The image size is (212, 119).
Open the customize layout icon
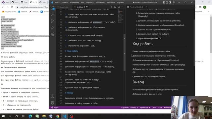click(x=174, y=2)
